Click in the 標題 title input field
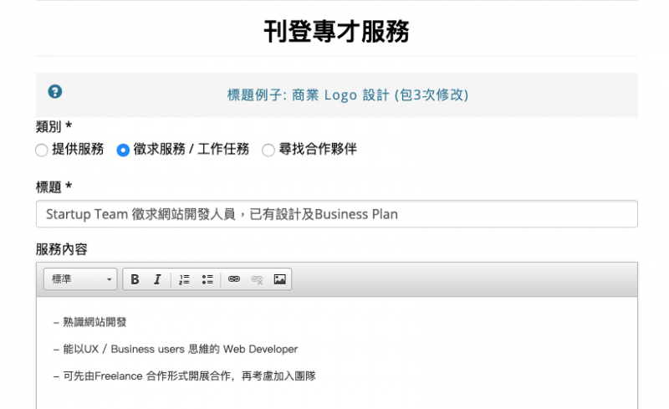This screenshot has height=409, width=669. (x=336, y=214)
